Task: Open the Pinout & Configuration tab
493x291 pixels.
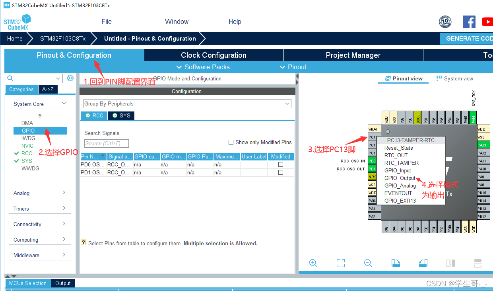Action: click(x=74, y=55)
